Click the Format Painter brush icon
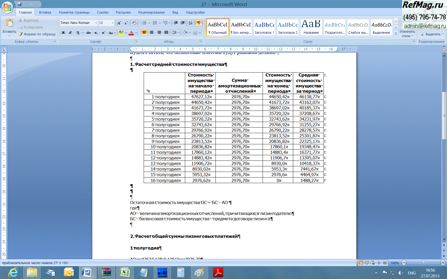Screen dimensions: 447x279 tap(21, 34)
